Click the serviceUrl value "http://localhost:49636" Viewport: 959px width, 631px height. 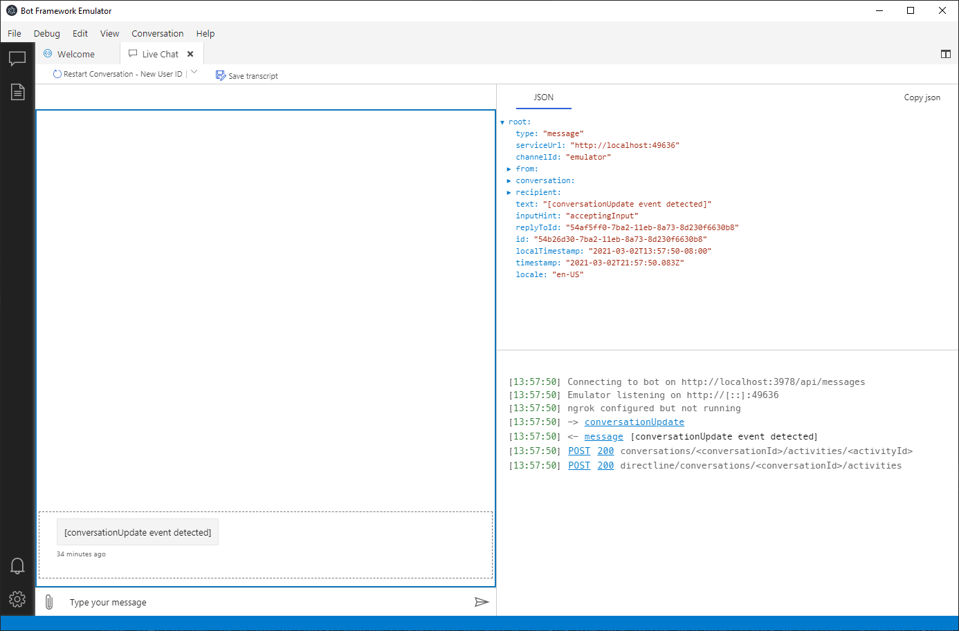625,146
